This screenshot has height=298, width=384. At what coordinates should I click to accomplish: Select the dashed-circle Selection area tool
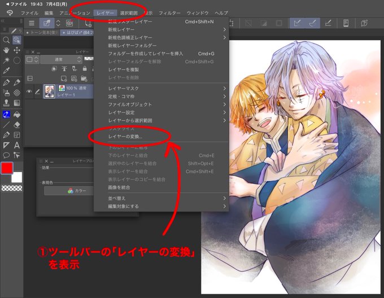click(17, 60)
